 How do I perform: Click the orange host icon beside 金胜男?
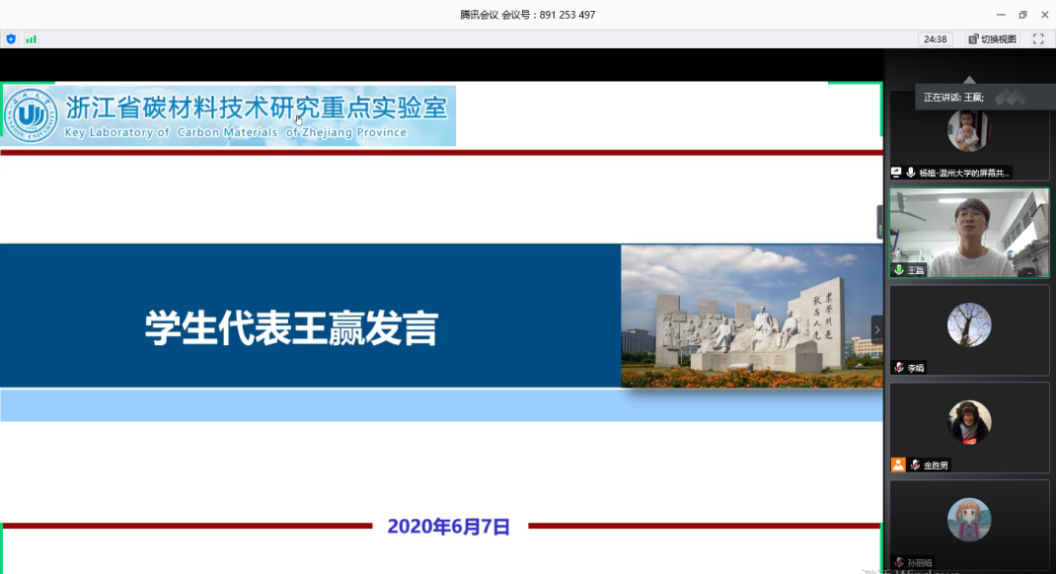click(898, 465)
